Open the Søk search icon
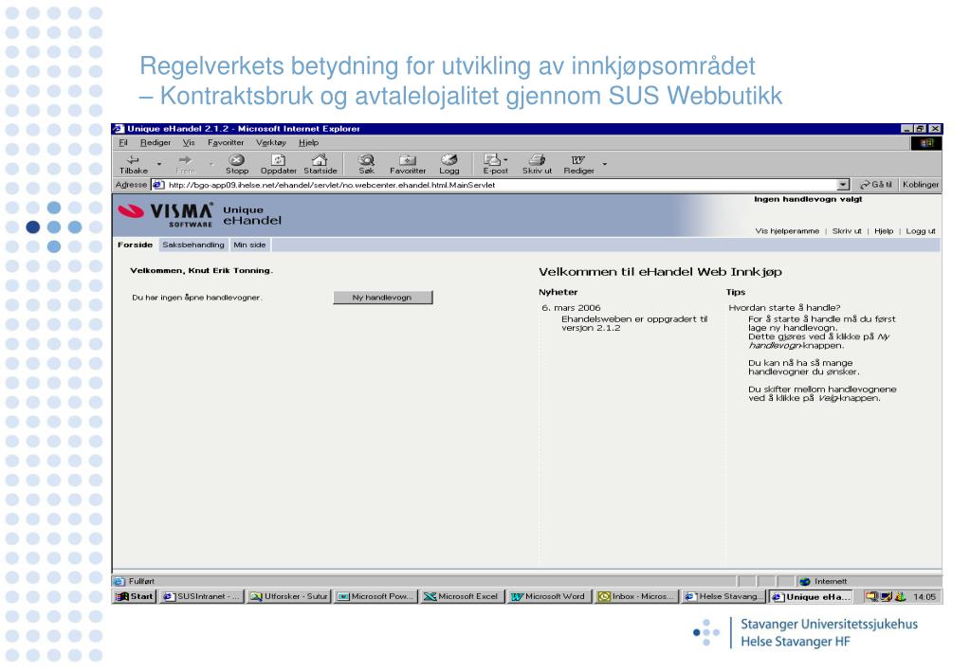970x671 pixels. 366,160
